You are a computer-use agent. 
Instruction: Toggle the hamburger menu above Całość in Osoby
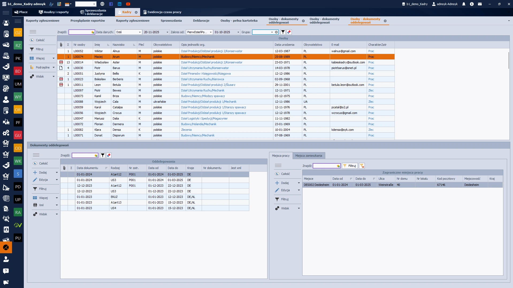[33, 32]
